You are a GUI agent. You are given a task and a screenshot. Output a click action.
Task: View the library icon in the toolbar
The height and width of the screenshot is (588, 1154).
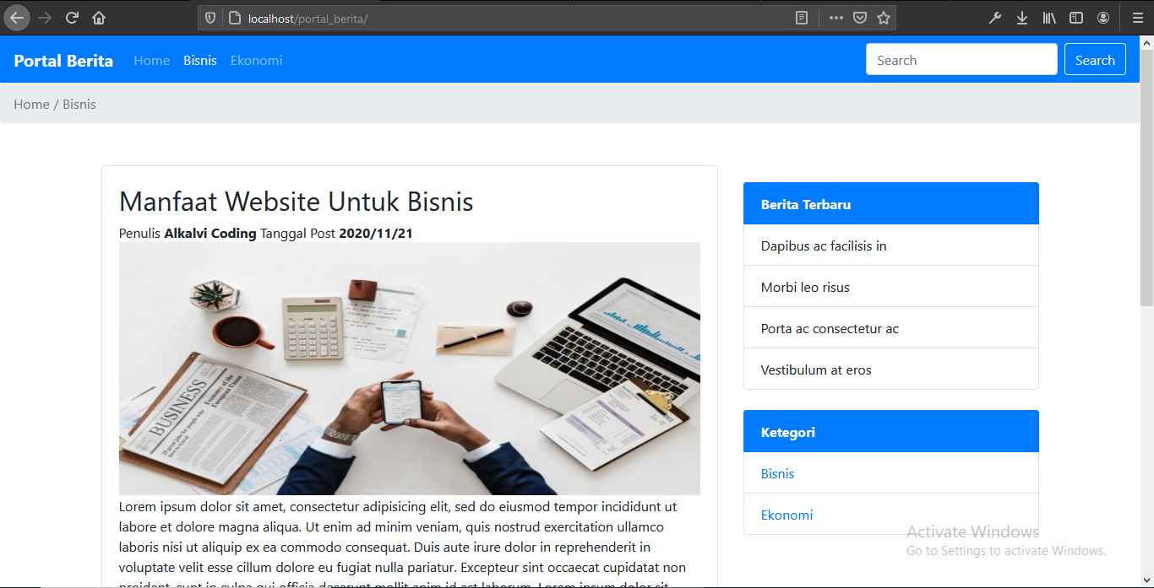pos(1049,17)
